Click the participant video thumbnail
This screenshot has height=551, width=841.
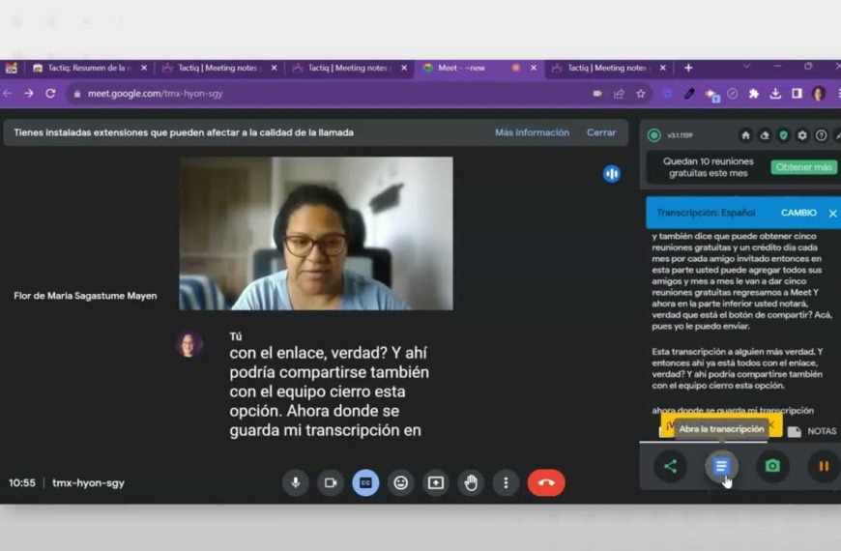tap(316, 233)
